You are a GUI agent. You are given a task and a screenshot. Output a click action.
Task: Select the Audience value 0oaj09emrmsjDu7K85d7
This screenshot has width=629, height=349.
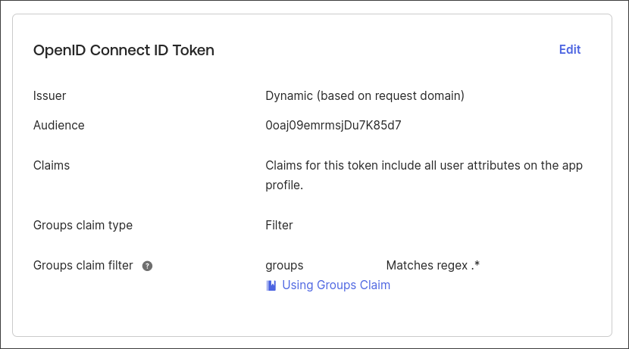pos(333,126)
